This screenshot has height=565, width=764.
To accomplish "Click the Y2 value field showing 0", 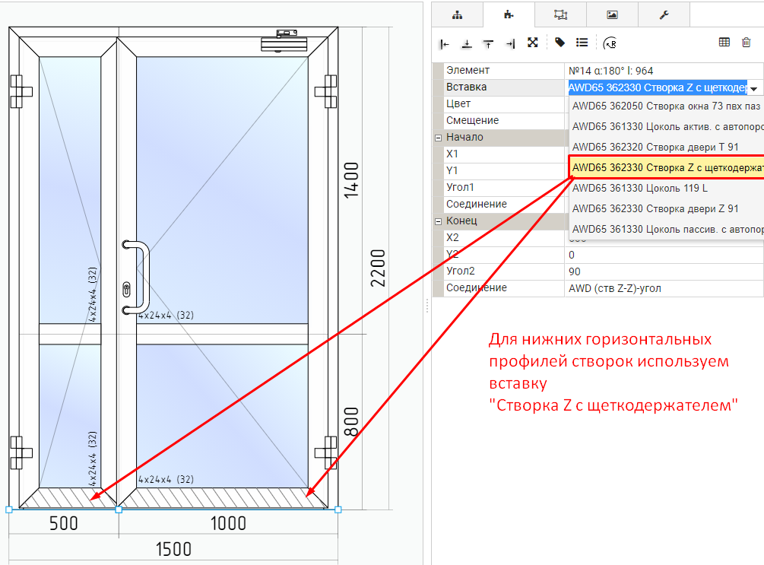I will [664, 255].
